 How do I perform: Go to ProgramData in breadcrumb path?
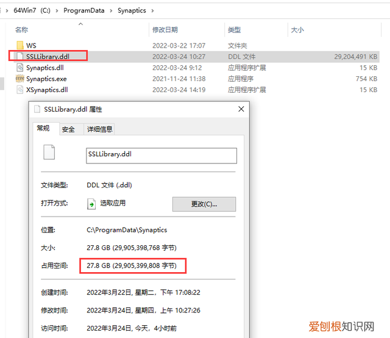[84, 10]
